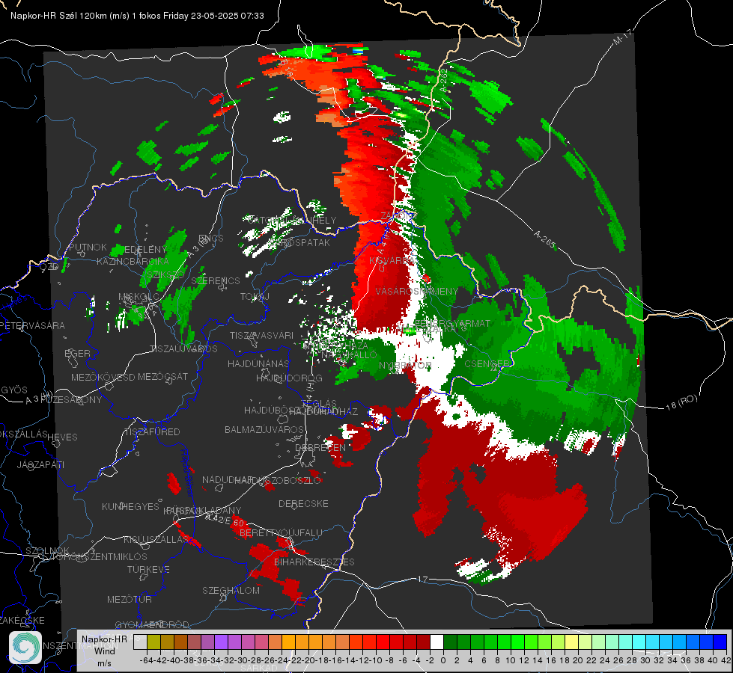733x673 pixels.
Task: Select the DEBRECEN city label
Action: 320,447
